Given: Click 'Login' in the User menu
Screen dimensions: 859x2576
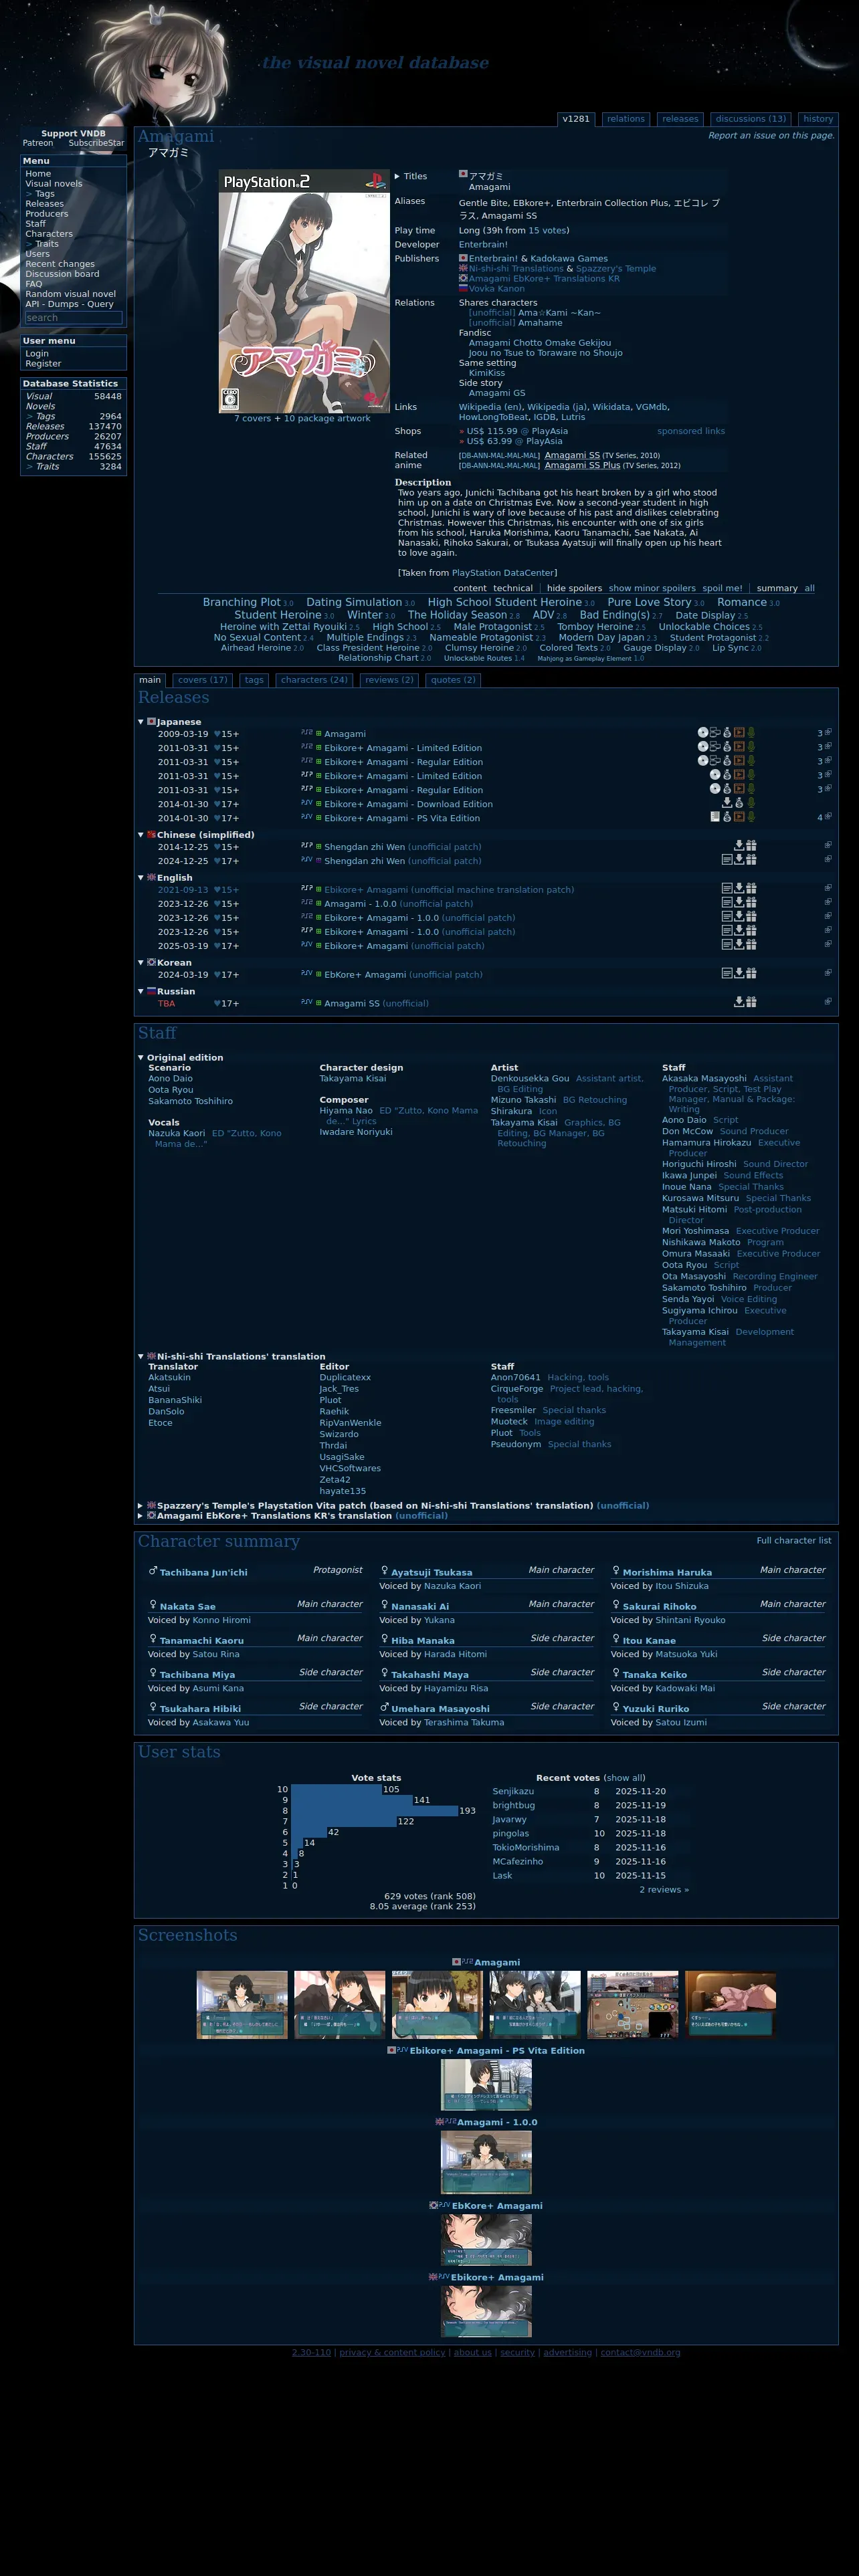Looking at the screenshot, I should (37, 354).
